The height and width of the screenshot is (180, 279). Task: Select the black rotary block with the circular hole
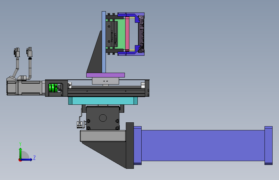click(x=103, y=118)
